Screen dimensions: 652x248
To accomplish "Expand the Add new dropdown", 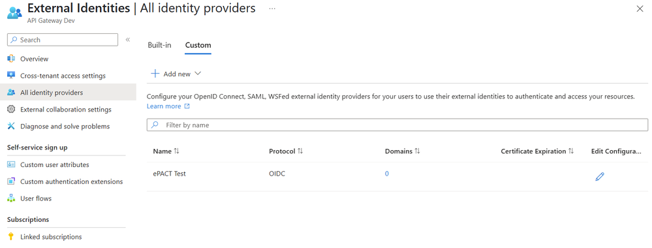I will point(176,74).
